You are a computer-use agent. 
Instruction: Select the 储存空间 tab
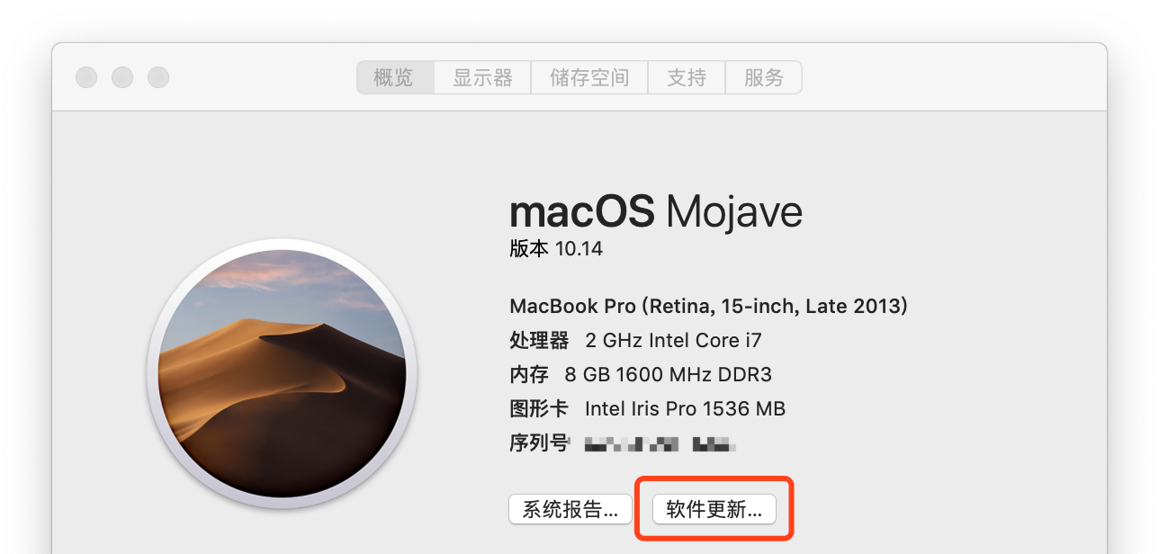(589, 78)
